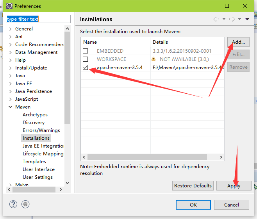Click the record preferences circle icon
Viewport: 257px width, 219px height.
tap(25, 204)
